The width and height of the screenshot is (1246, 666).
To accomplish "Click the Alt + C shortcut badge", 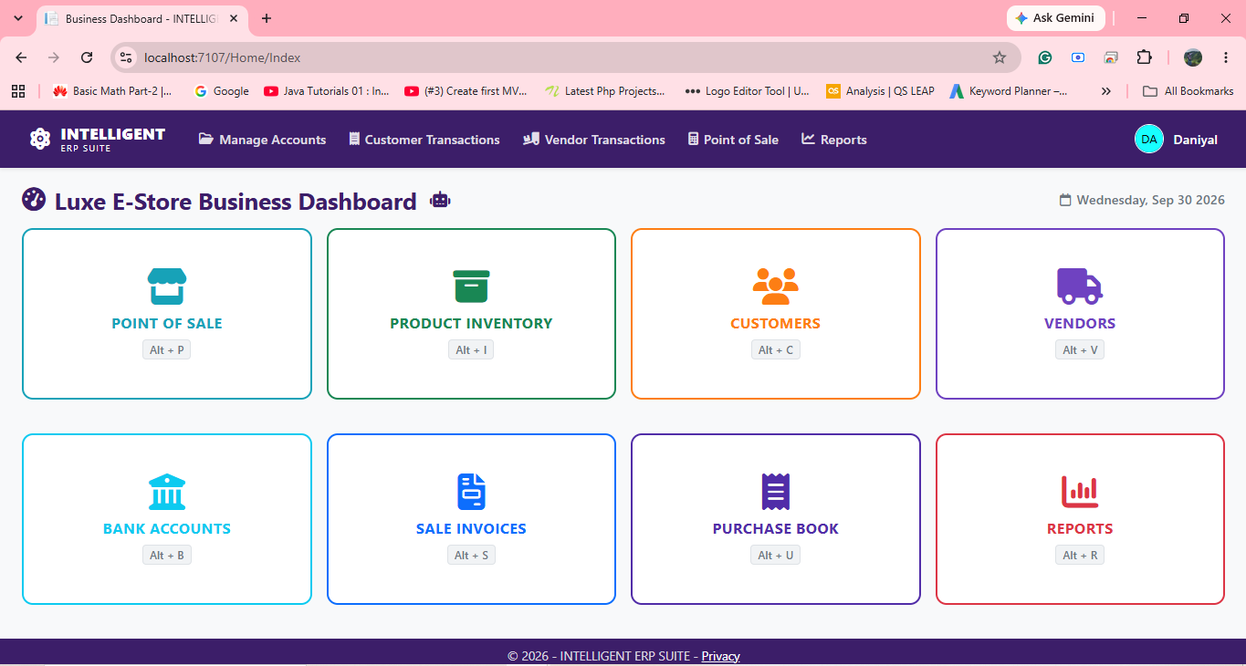I will click(775, 349).
